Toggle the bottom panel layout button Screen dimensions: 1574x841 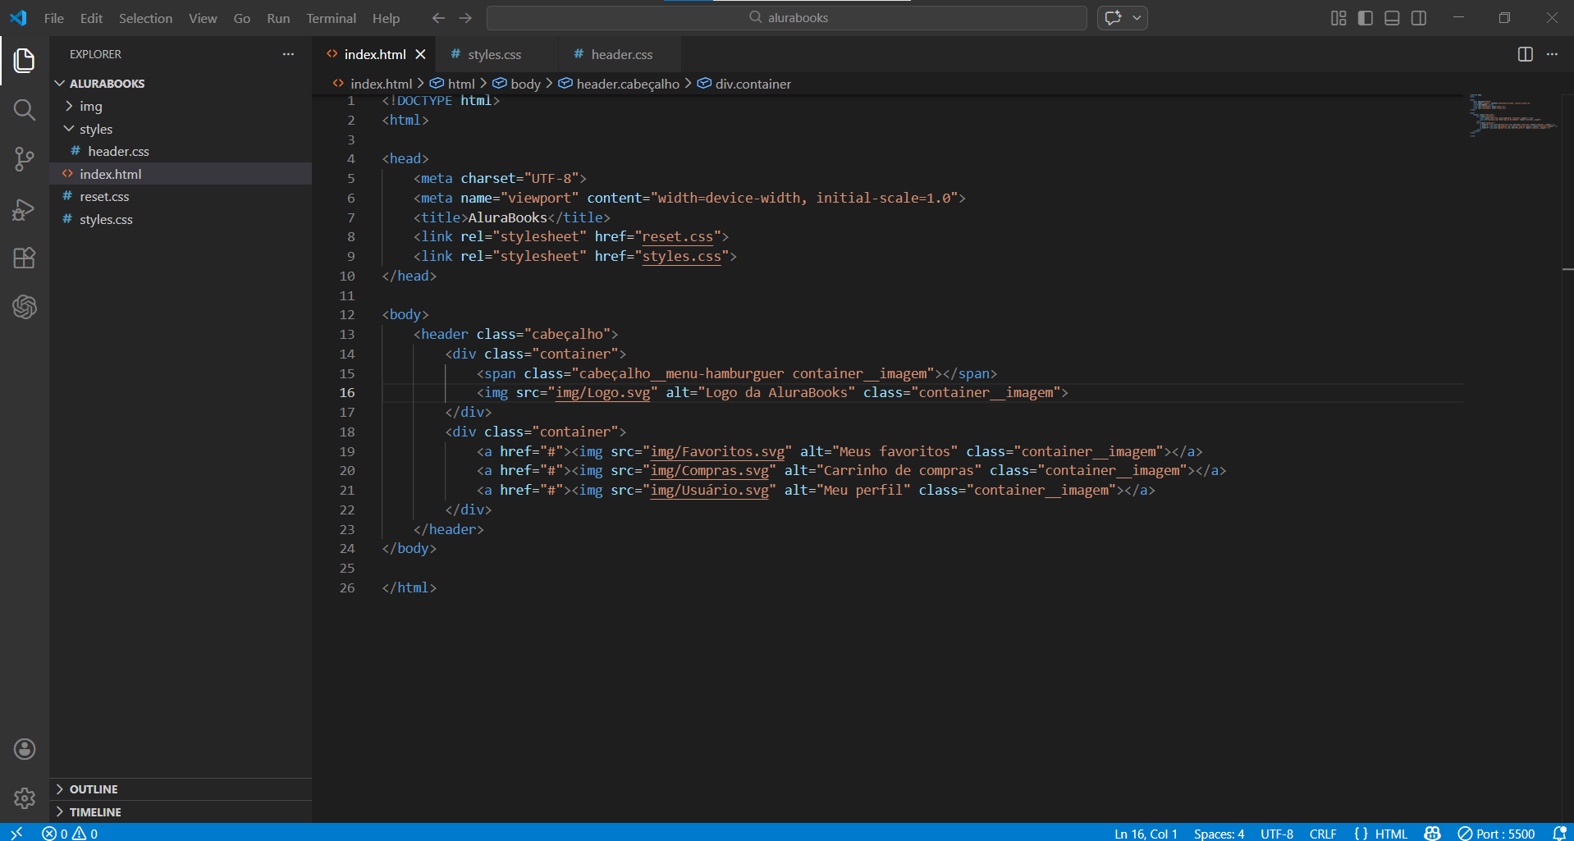(x=1392, y=18)
